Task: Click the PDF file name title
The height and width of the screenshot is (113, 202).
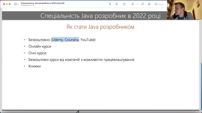Action: click(43, 3)
